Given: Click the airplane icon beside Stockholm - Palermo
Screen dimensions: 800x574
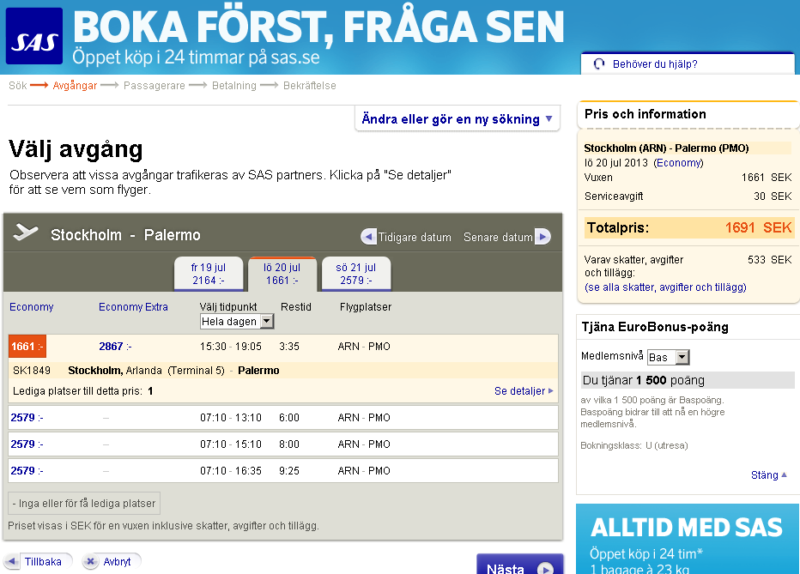Looking at the screenshot, I should [x=26, y=233].
